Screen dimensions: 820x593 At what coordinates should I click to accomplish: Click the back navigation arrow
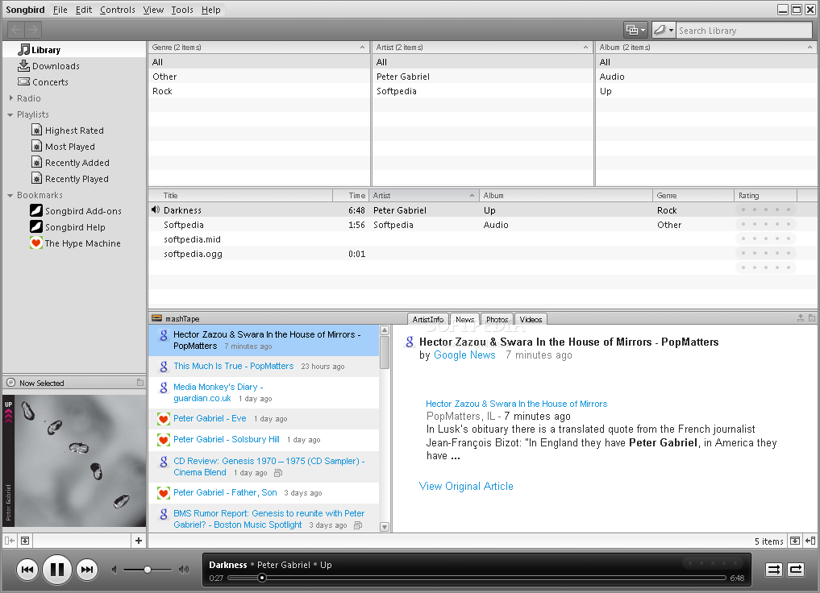(x=15, y=30)
